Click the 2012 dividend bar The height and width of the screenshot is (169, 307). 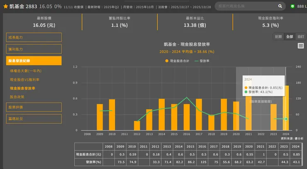tap(137, 126)
